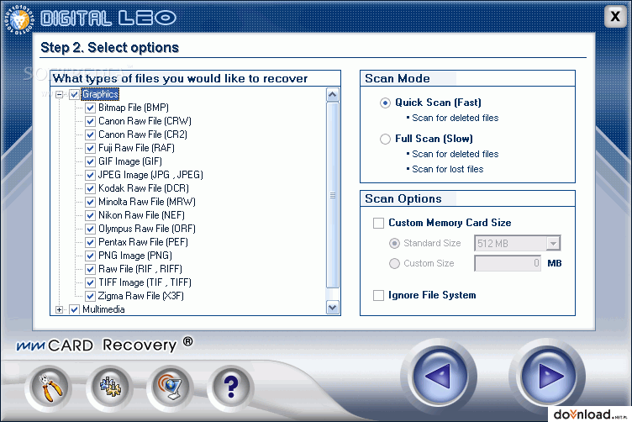Image resolution: width=632 pixels, height=422 pixels.
Task: Select Full Scan (Slow) radio button
Action: (385, 139)
